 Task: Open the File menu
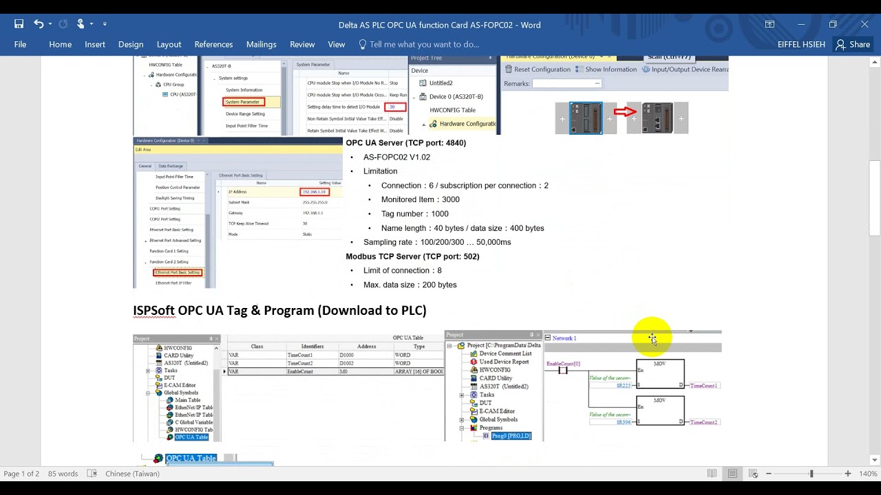(21, 44)
